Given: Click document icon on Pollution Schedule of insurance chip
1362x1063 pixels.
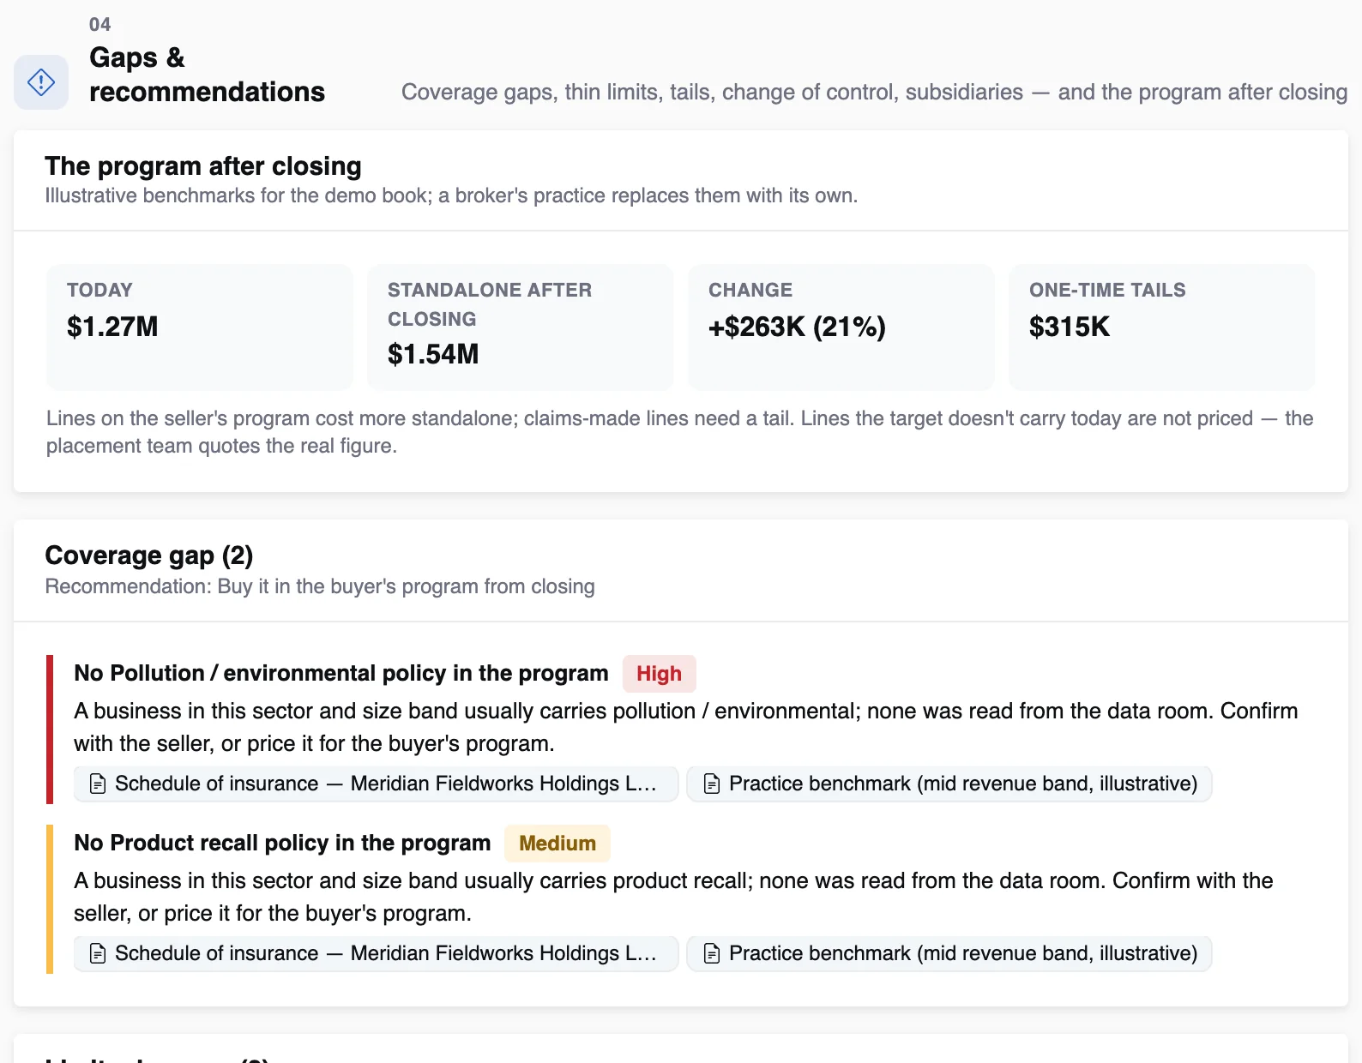Looking at the screenshot, I should [98, 784].
